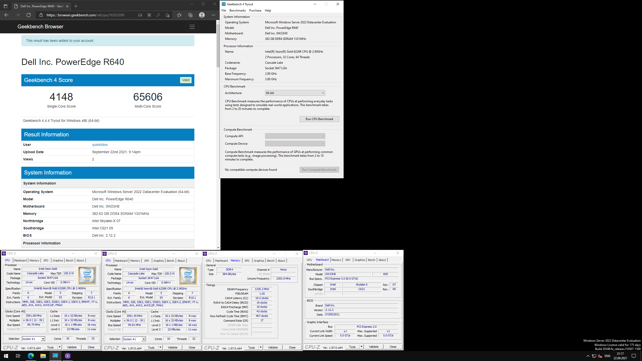Click the apps grid icon in address bar
The height and width of the screenshot is (361, 642).
point(149,15)
